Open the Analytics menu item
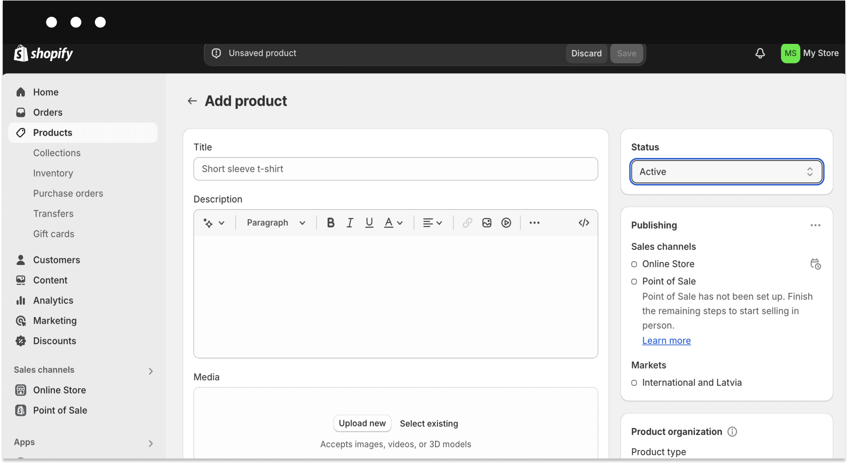848x464 pixels. 53,300
